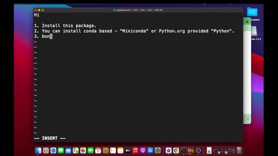The width and height of the screenshot is (278, 156).
Task: Open Launchpad in the dock
Action: click(x=46, y=150)
